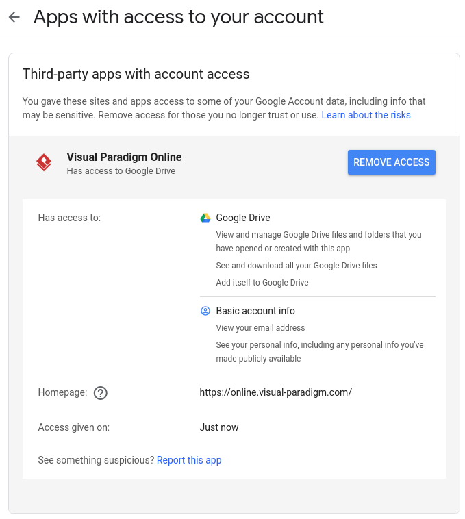Image resolution: width=465 pixels, height=519 pixels.
Task: Select the 'Visual Paradigm Online' app name
Action: pos(124,157)
